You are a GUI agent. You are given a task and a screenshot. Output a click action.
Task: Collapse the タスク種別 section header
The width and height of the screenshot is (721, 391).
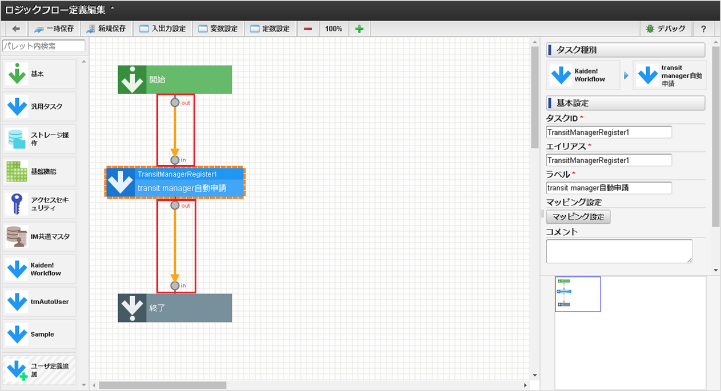[626, 50]
